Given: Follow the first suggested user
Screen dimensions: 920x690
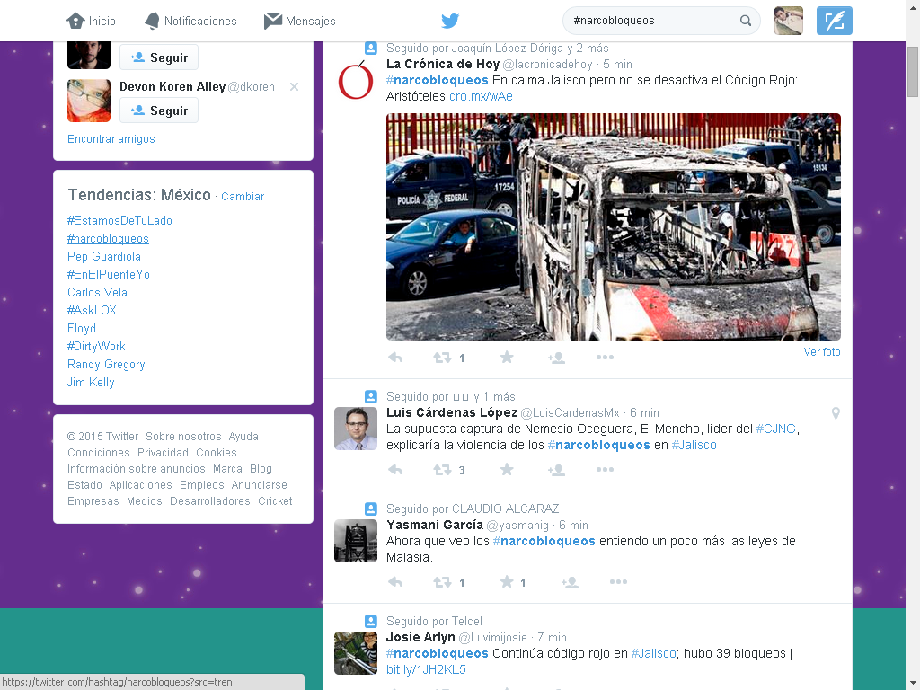Looking at the screenshot, I should (159, 57).
